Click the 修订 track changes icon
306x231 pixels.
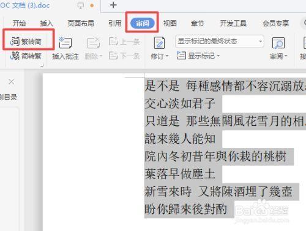pos(159,43)
